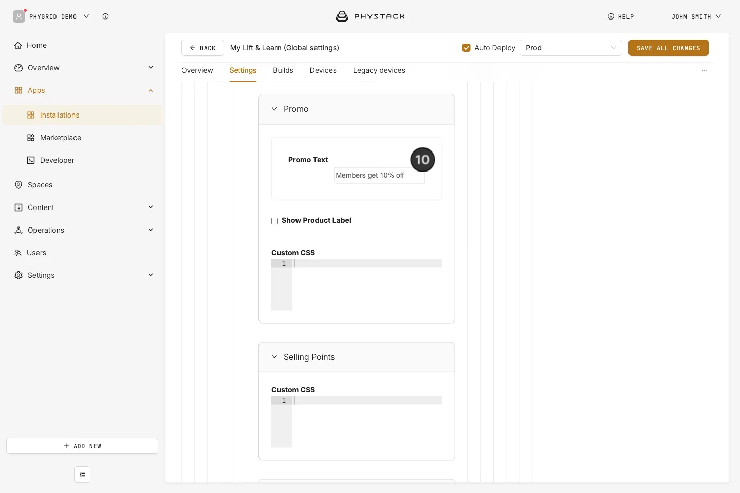This screenshot has width=740, height=493.
Task: Expand the Operations sidebar chevron
Action: (x=151, y=230)
